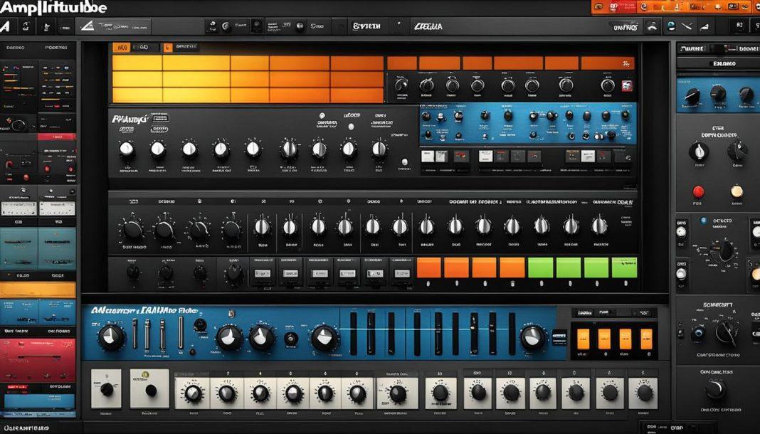This screenshot has width=760, height=434.
Task: Flip the orange rocker switch on the bottom rack unit
Action: (x=584, y=339)
